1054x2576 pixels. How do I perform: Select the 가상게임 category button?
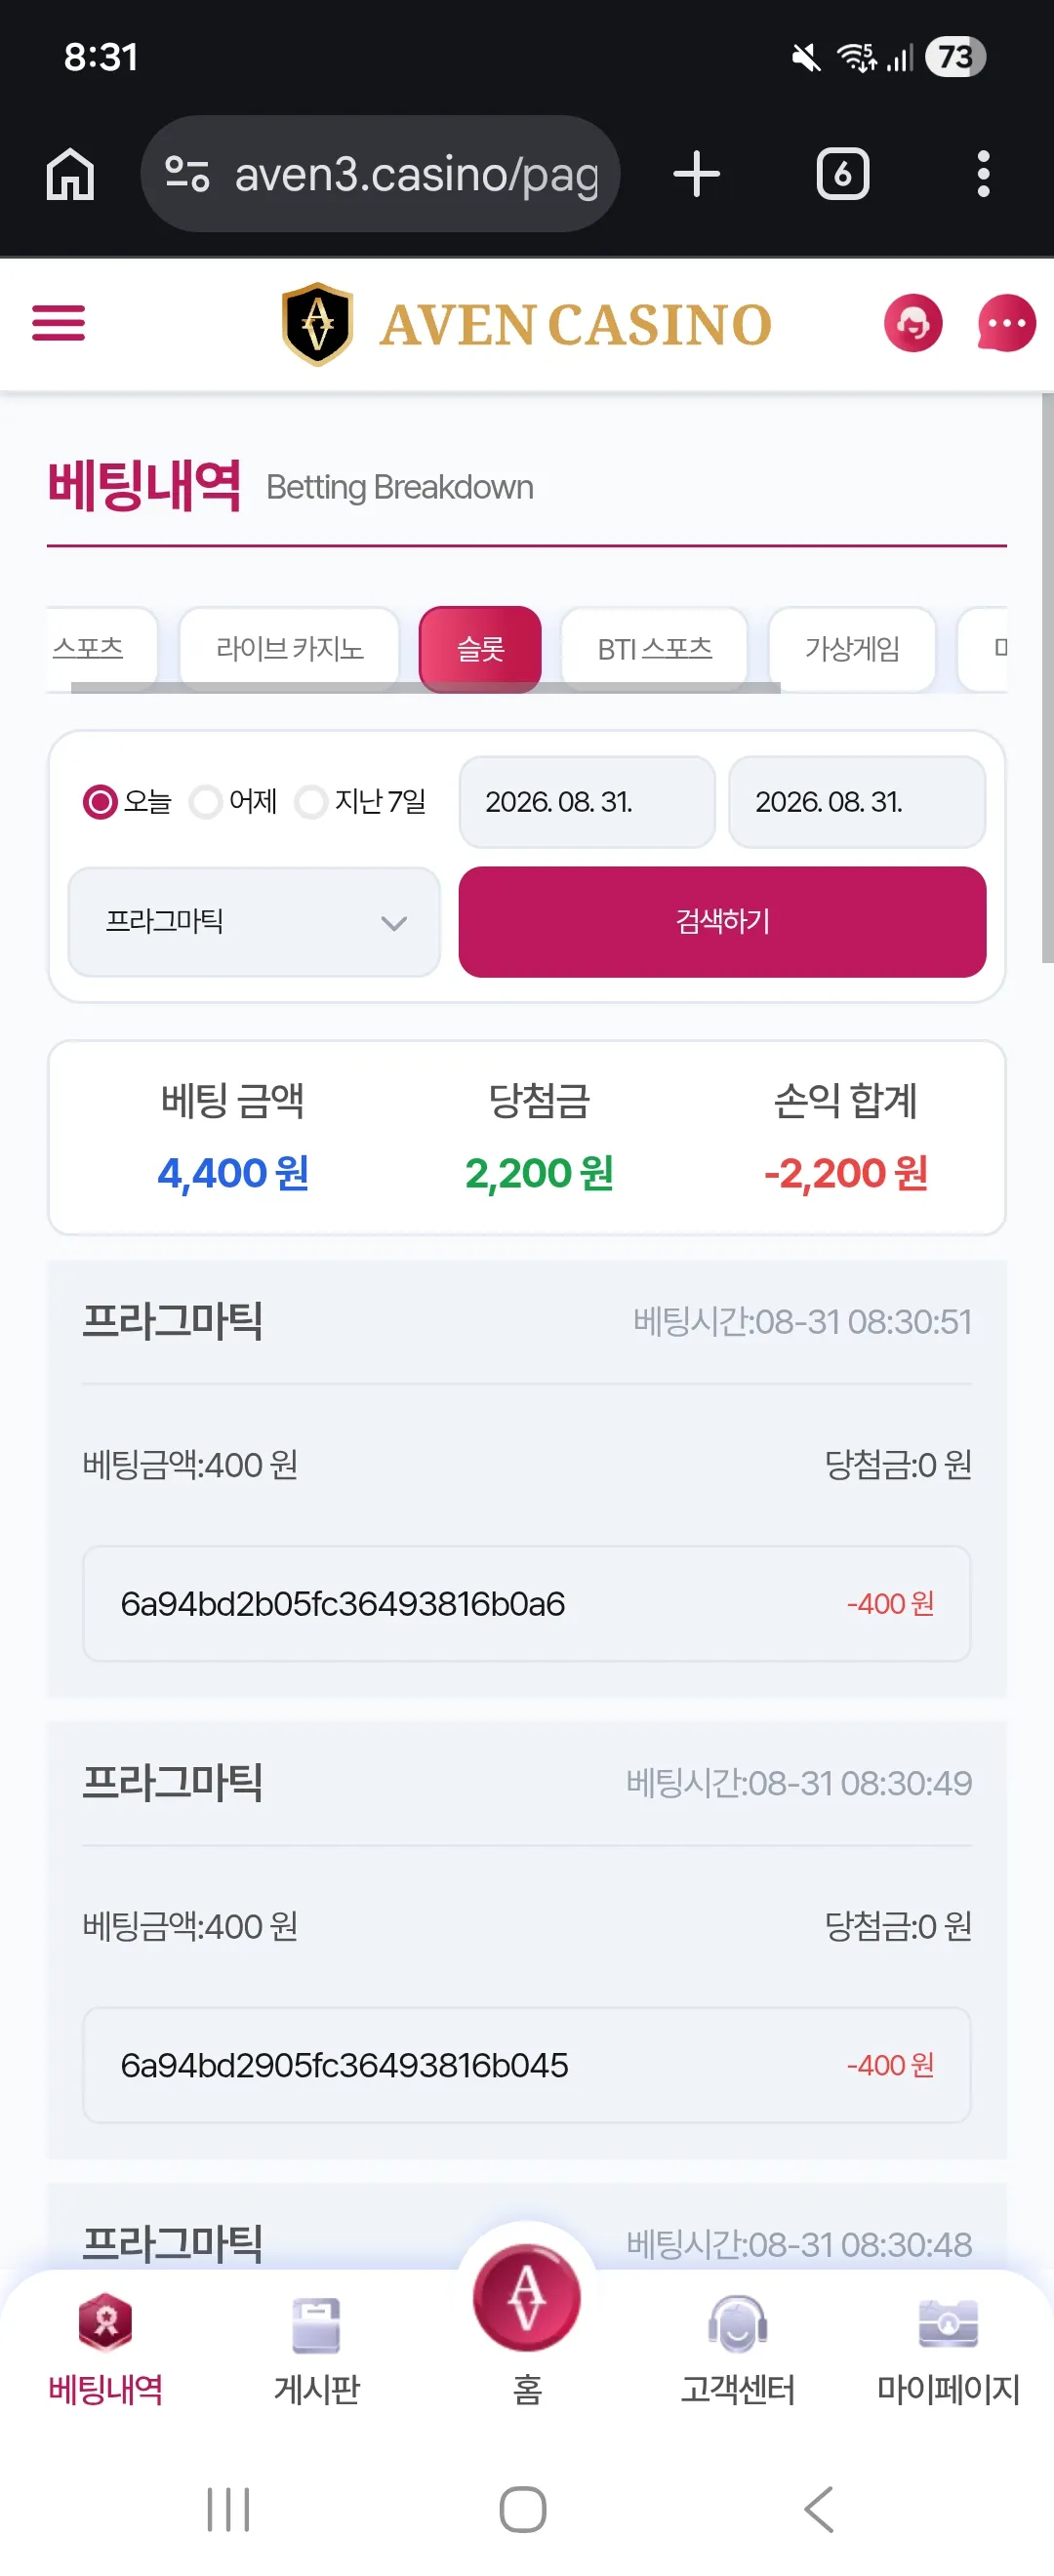[852, 648]
